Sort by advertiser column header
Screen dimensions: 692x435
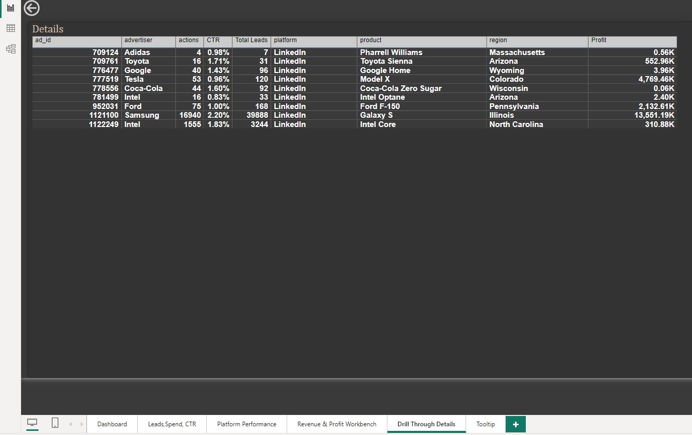(149, 41)
